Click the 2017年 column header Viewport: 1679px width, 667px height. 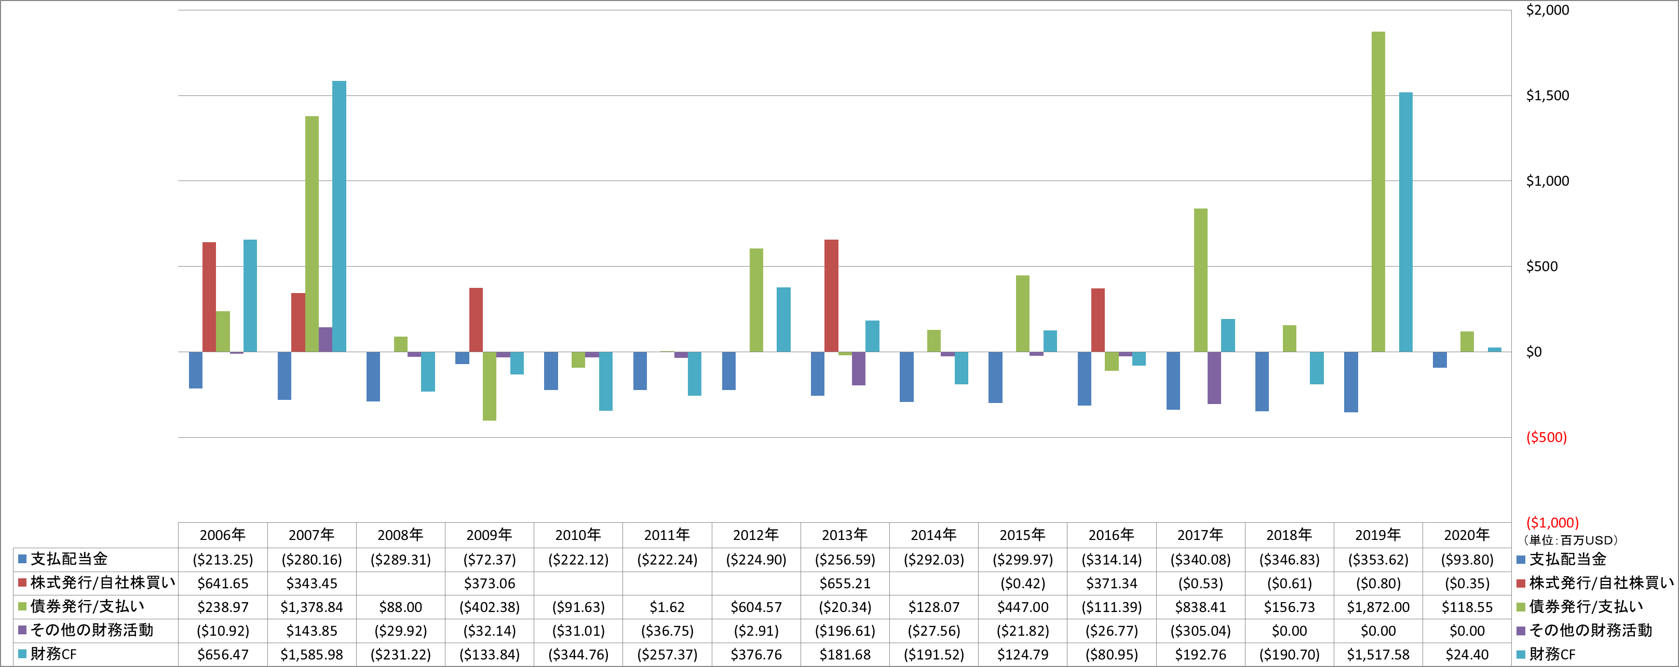(1201, 535)
